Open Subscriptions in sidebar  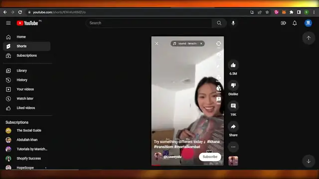click(26, 56)
